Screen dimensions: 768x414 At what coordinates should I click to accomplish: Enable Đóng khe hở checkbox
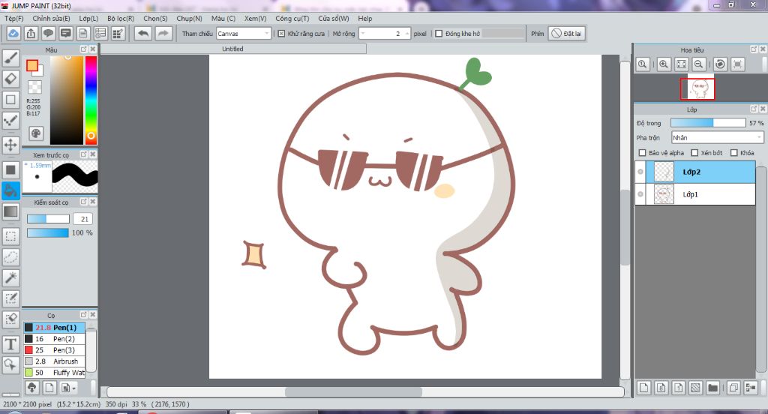point(439,34)
